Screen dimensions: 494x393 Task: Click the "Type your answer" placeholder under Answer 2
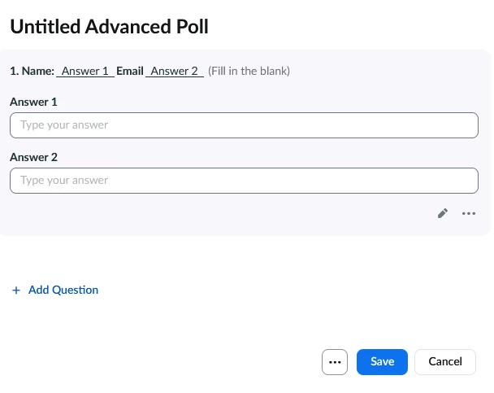tap(64, 180)
